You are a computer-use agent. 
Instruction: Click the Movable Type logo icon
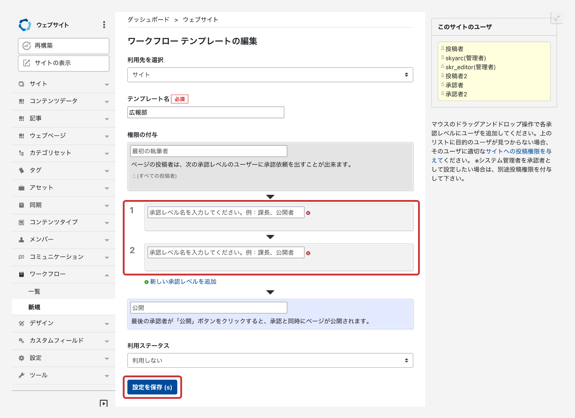pos(25,25)
